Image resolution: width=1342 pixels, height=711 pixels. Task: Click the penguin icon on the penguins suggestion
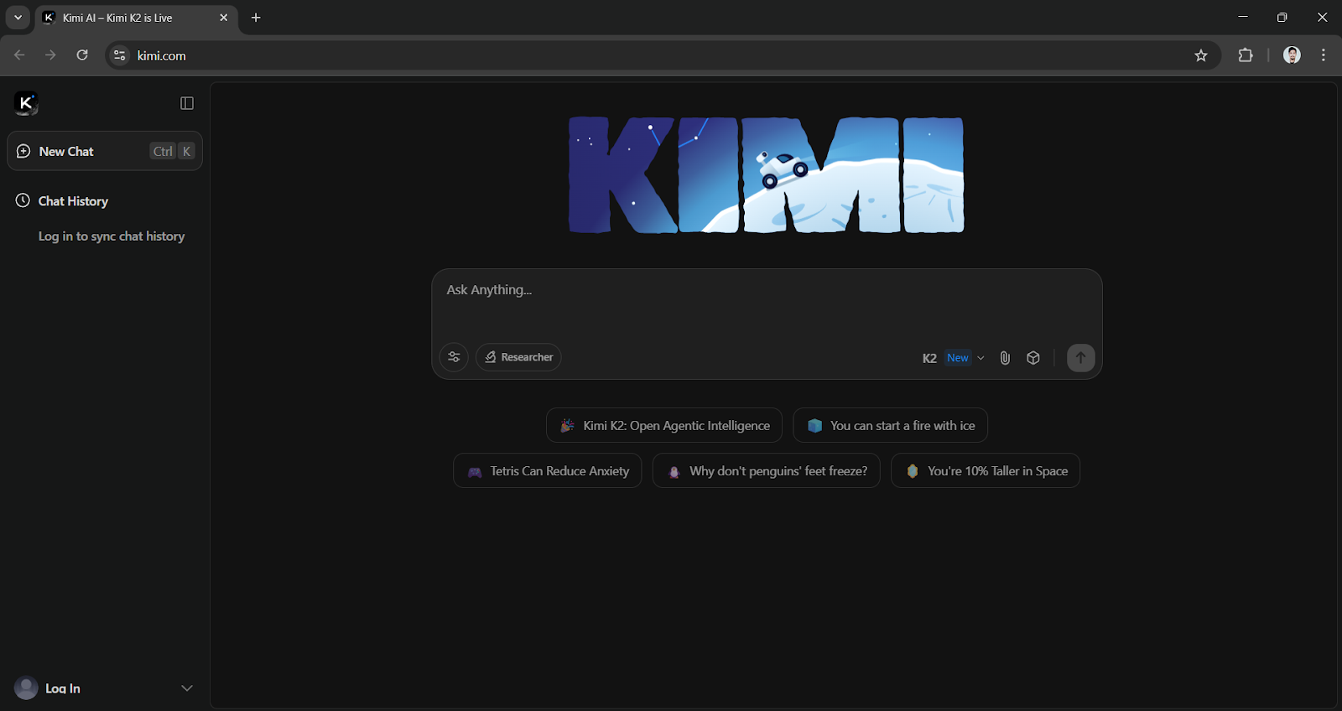pos(674,472)
